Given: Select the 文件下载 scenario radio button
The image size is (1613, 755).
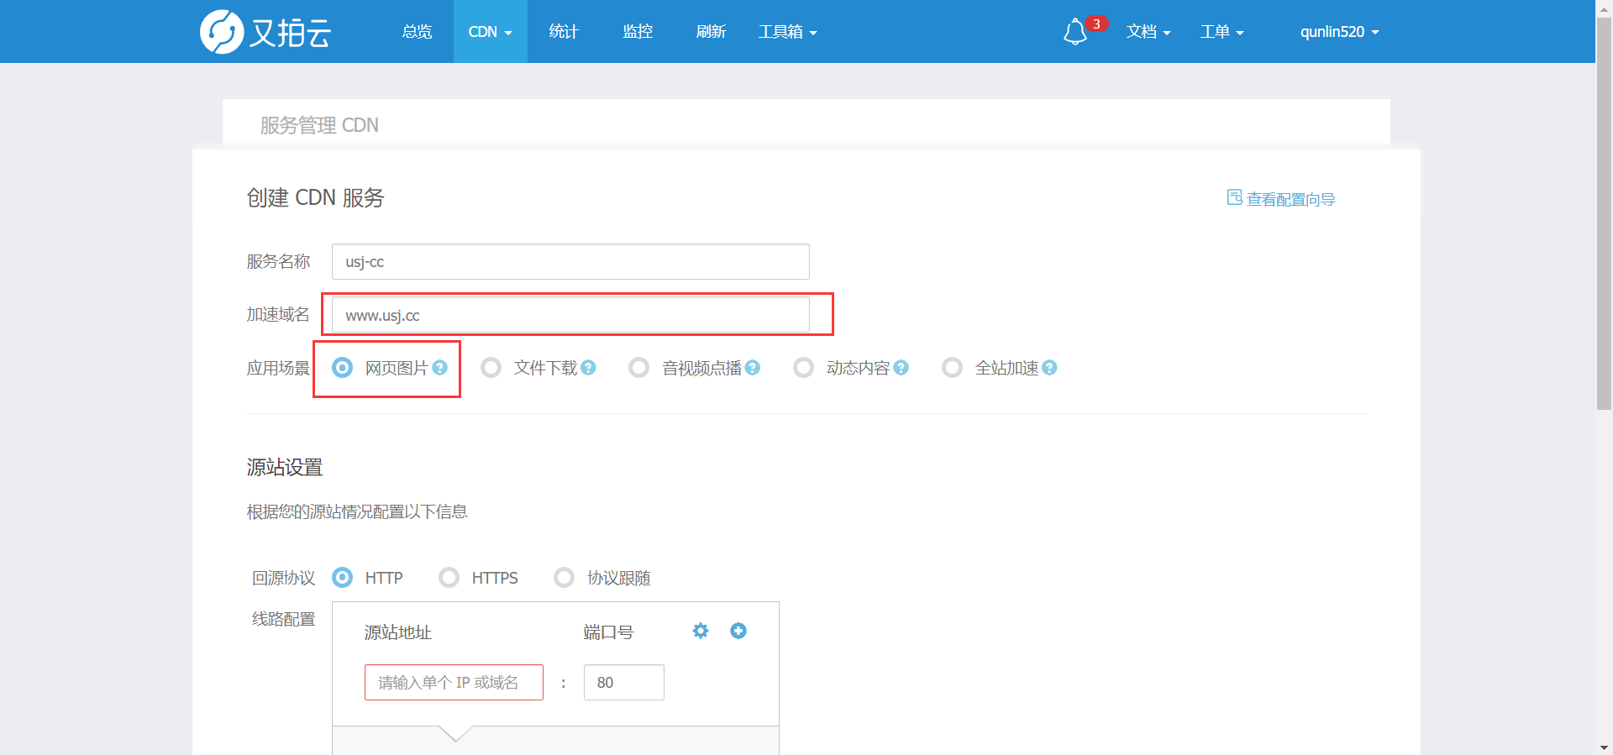Looking at the screenshot, I should 491,368.
